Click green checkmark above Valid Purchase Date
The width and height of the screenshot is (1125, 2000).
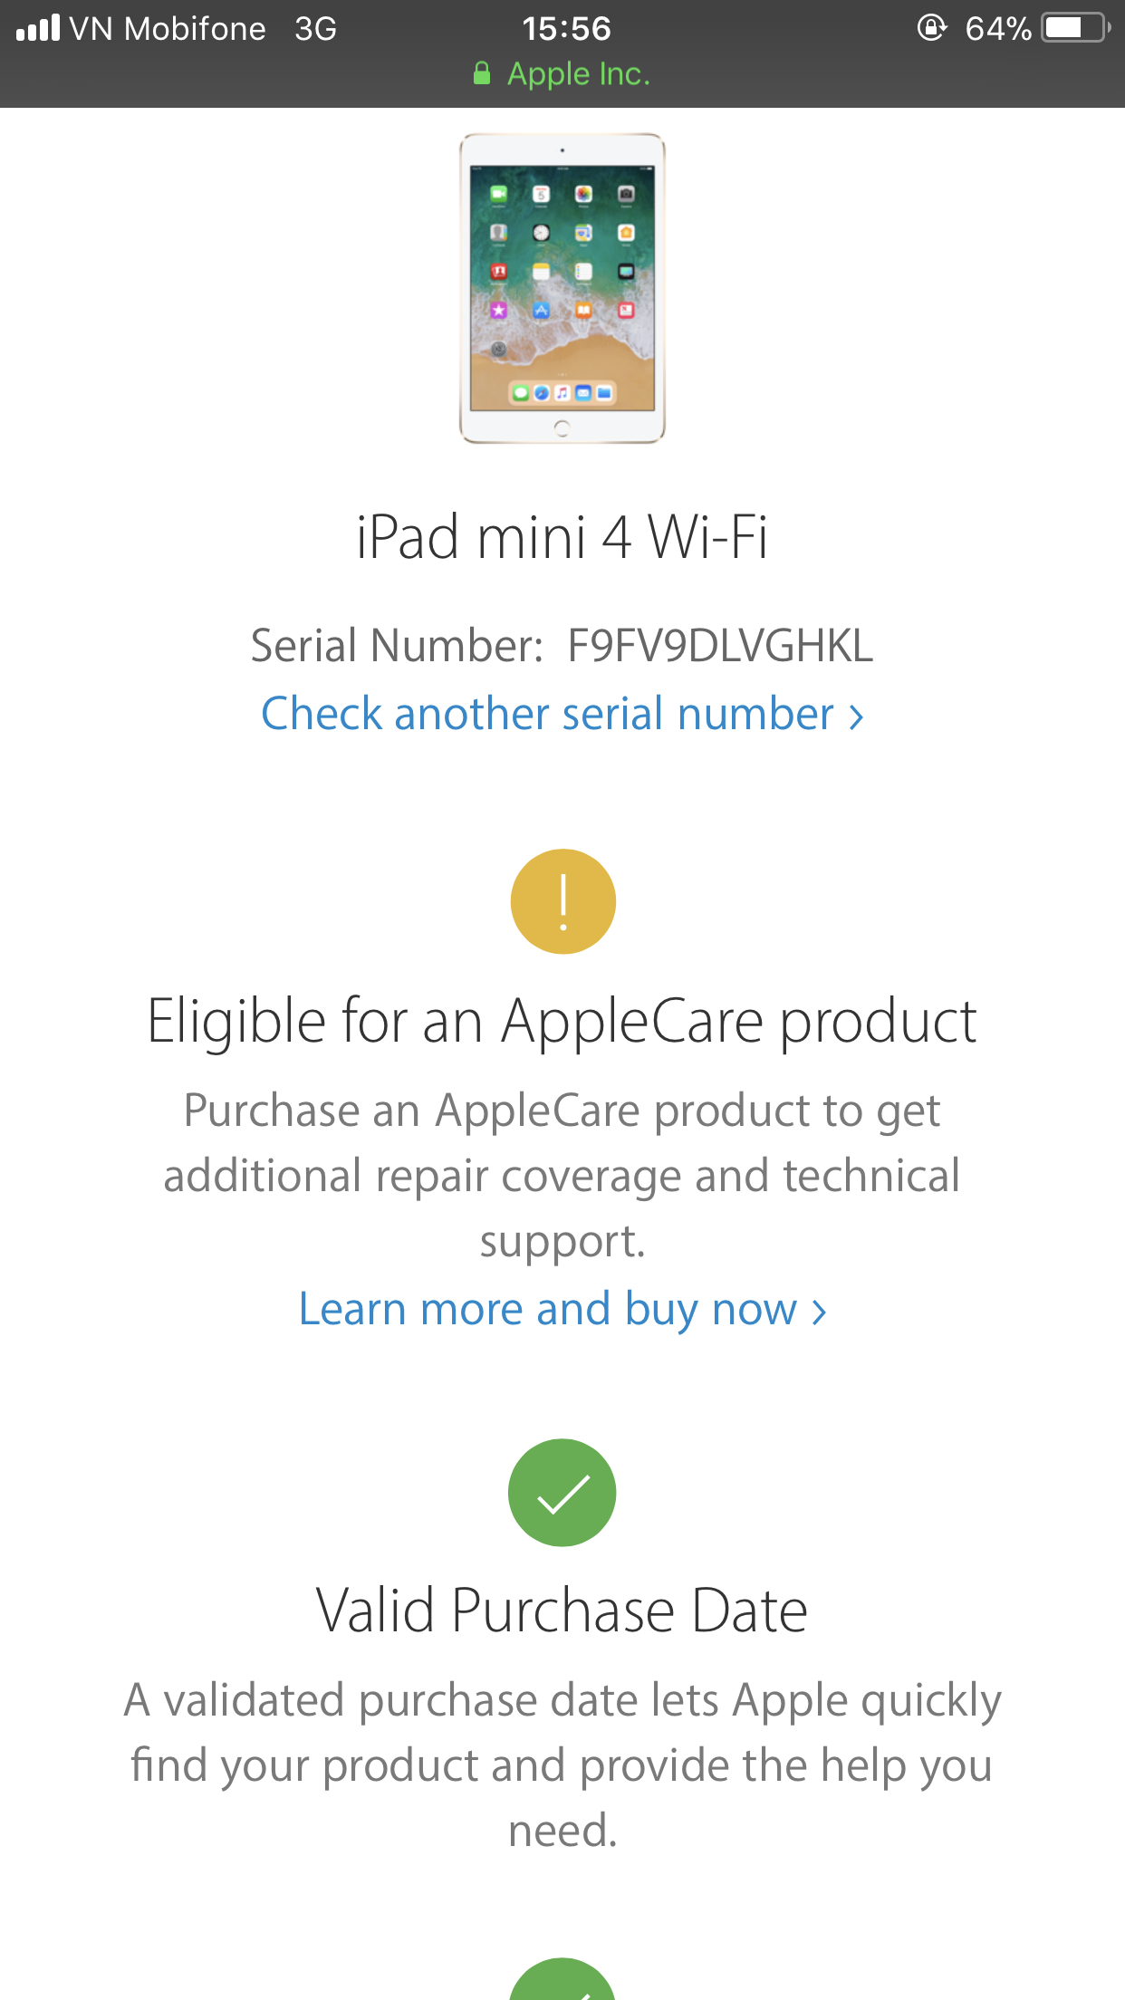coord(562,1492)
